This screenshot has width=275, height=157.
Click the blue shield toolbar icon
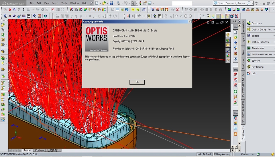click(x=46, y=16)
